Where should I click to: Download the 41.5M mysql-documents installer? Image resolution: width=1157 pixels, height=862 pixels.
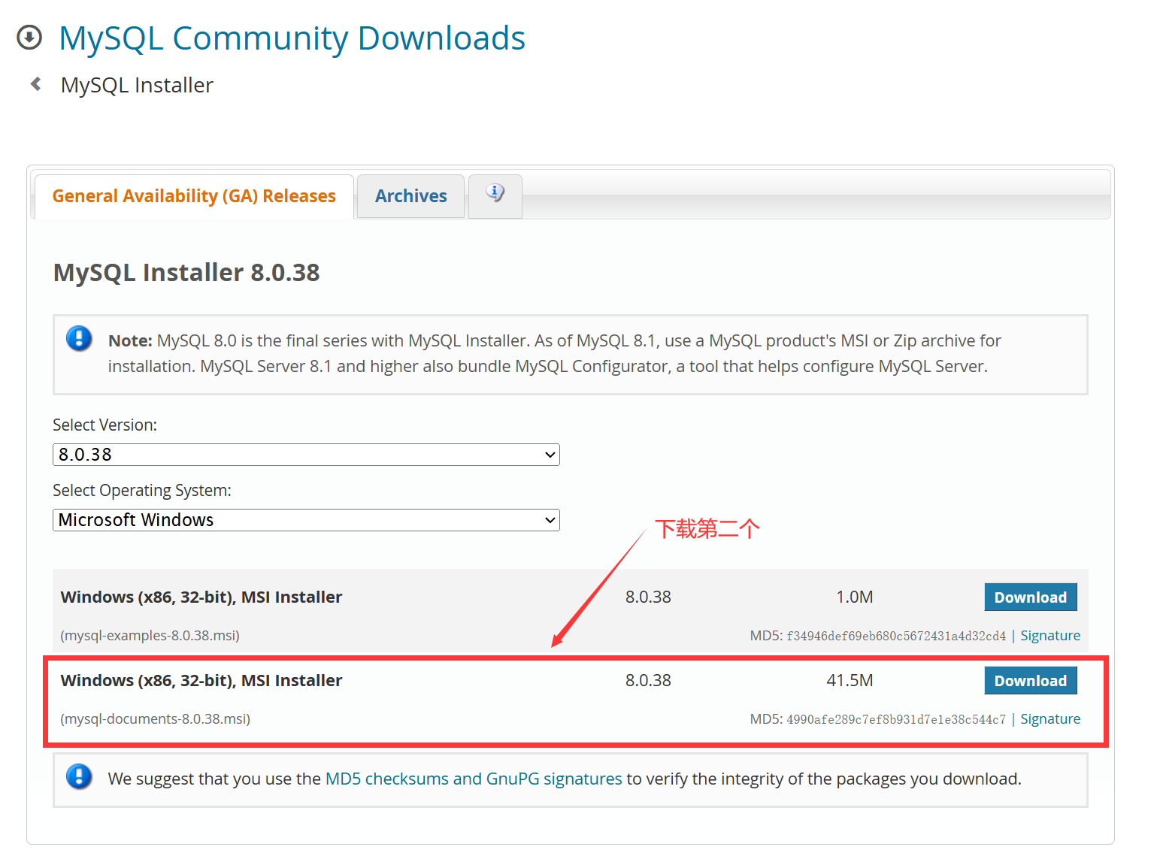pyautogui.click(x=1031, y=681)
